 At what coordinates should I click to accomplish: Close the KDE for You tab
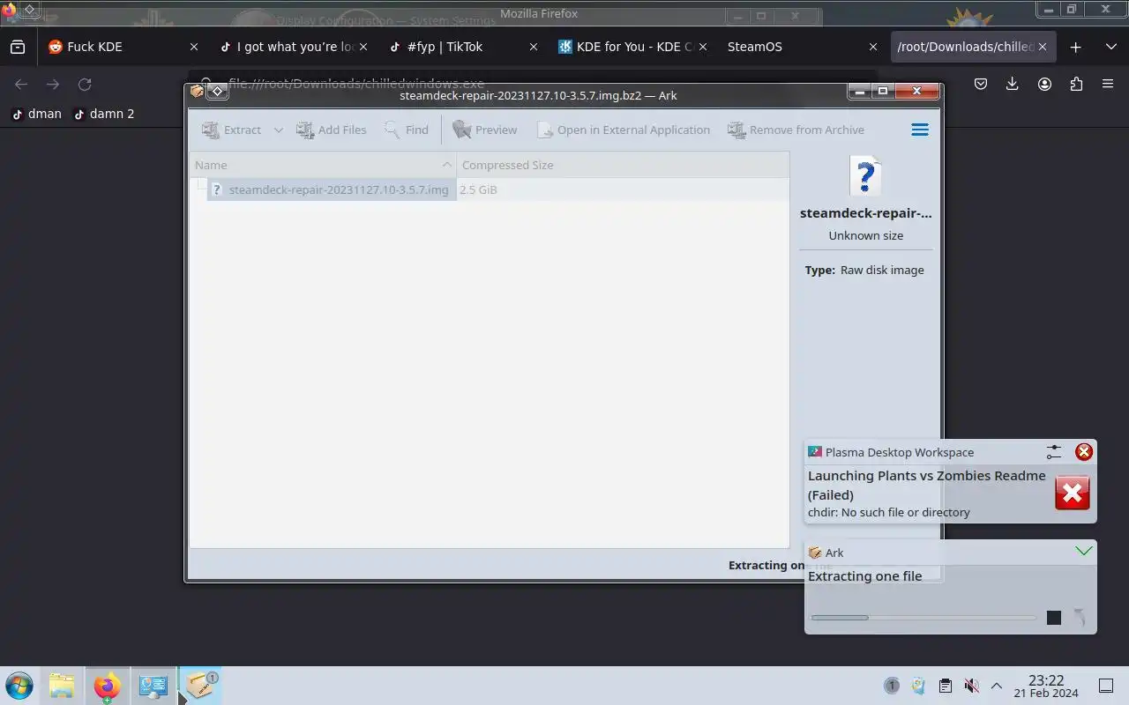pos(703,47)
